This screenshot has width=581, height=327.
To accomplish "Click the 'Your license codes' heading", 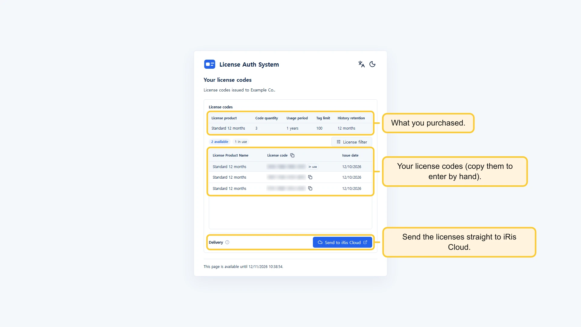I will (228, 80).
